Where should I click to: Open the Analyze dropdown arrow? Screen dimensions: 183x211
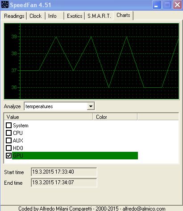point(91,106)
